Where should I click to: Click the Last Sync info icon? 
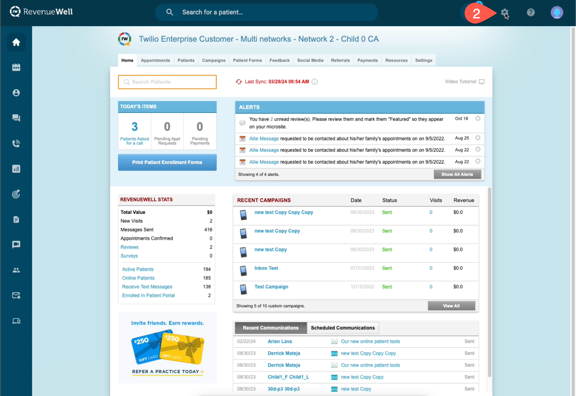point(315,82)
